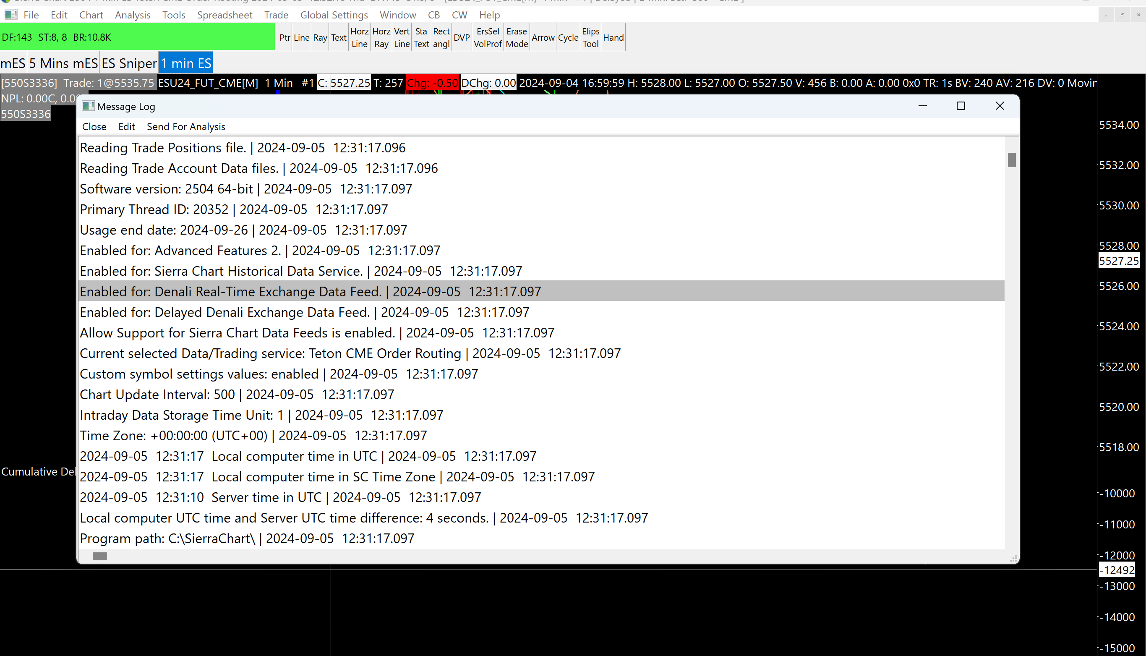Open the Analysis menu

[133, 15]
